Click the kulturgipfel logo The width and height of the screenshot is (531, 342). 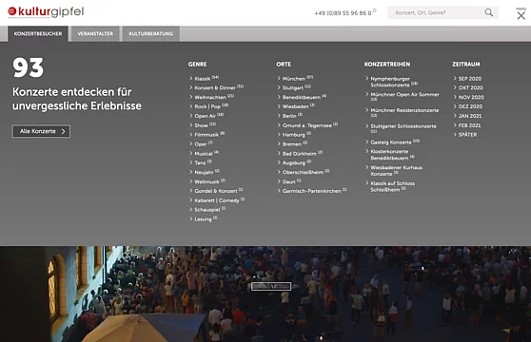click(46, 11)
